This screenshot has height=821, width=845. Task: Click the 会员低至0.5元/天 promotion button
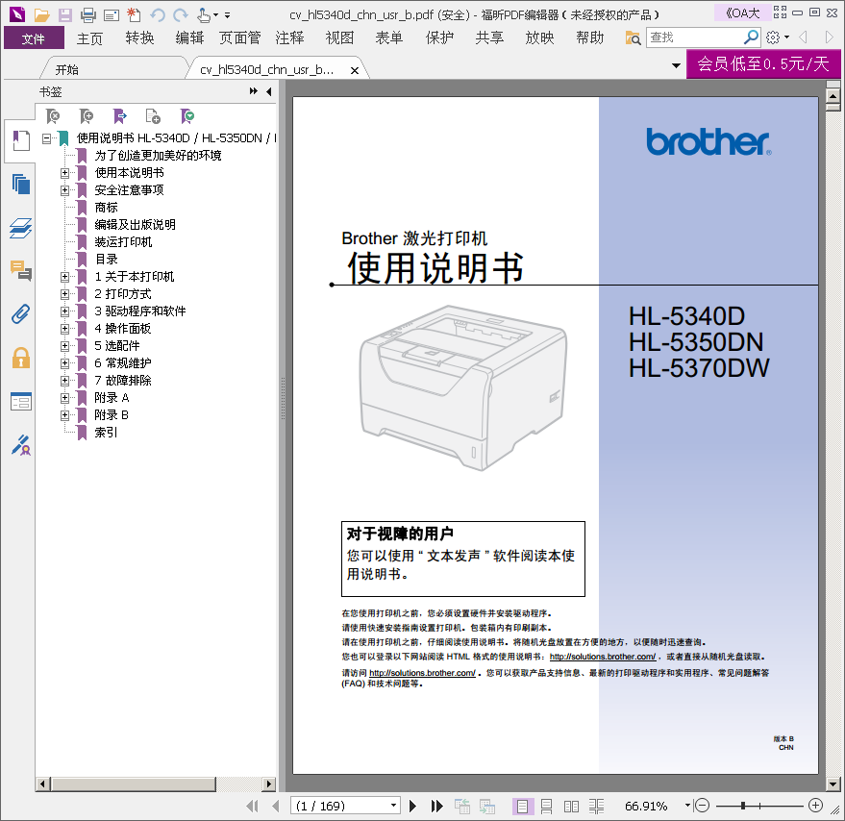763,64
